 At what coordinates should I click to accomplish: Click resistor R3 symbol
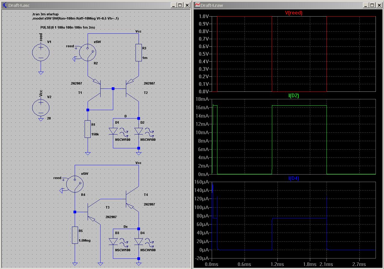pyautogui.click(x=139, y=53)
